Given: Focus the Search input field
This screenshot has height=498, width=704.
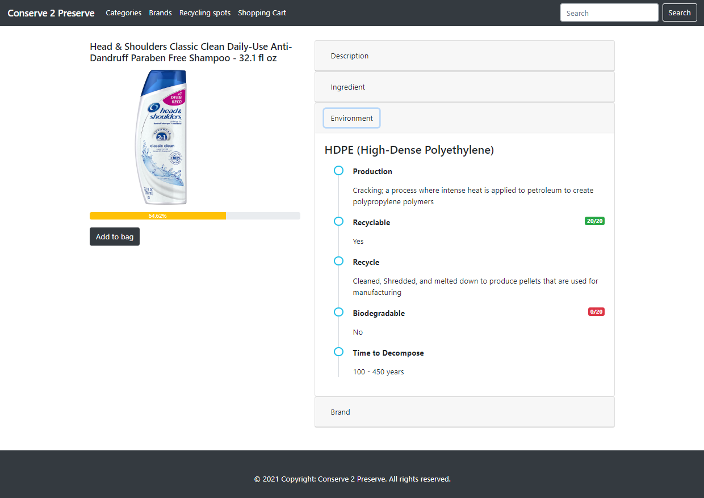Looking at the screenshot, I should tap(609, 13).
